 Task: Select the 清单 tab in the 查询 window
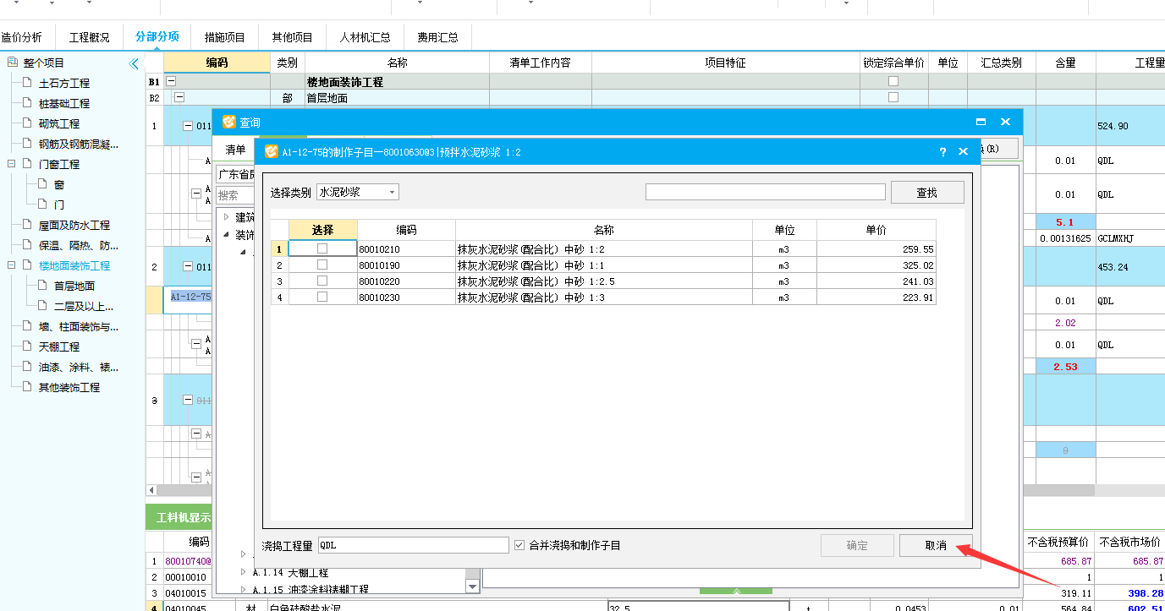pos(235,150)
